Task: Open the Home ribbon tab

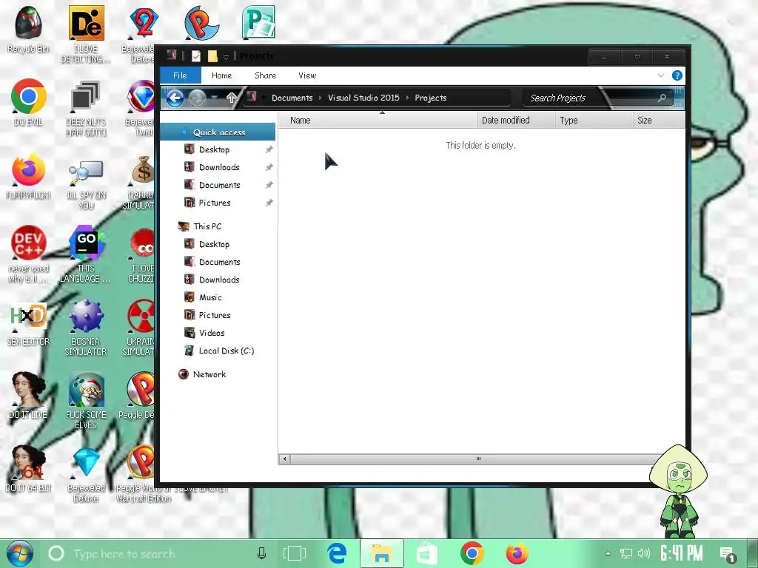Action: click(222, 75)
